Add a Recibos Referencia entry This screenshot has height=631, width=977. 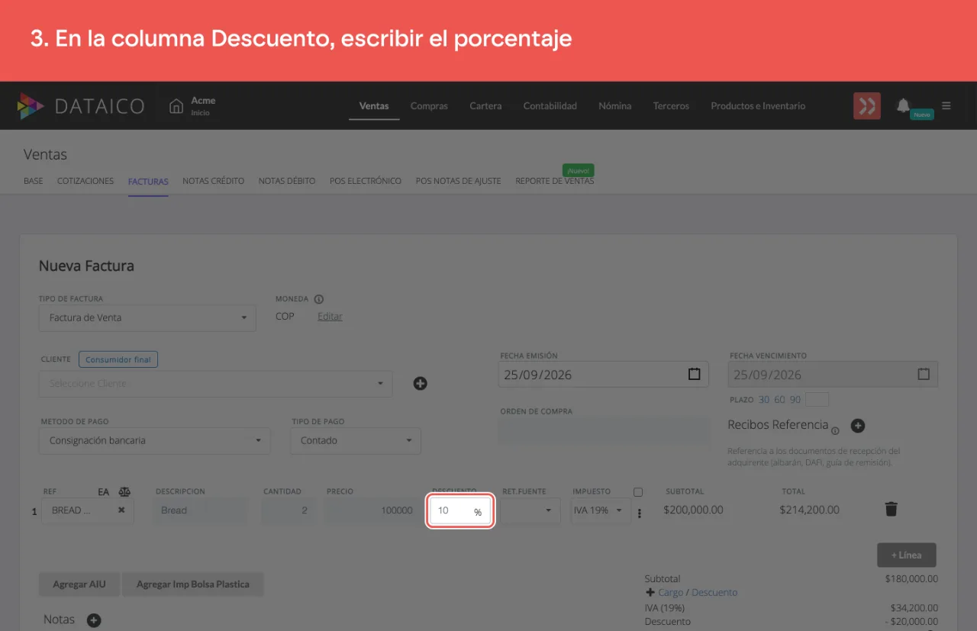pyautogui.click(x=858, y=426)
